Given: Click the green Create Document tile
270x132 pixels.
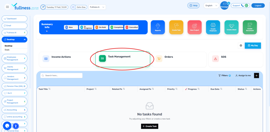Looking at the screenshot, I should [x=250, y=27].
